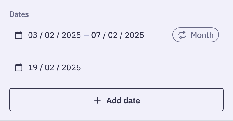Viewport: 233px width, 121px height.
Task: Select the start day 03 field
Action: [33, 35]
